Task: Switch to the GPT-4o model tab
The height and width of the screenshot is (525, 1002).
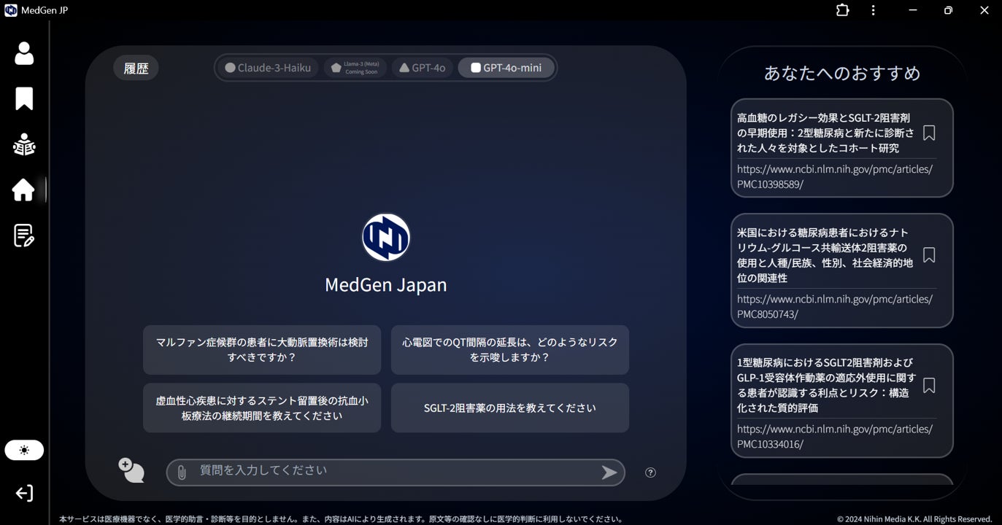Action: click(423, 68)
